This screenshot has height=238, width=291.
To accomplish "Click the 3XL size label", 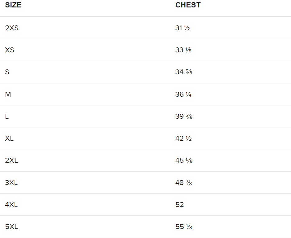I will click(x=12, y=183).
